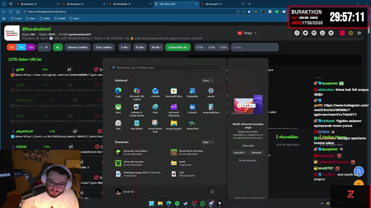Click the Twitter icon in URL Ninja header

(x=305, y=33)
